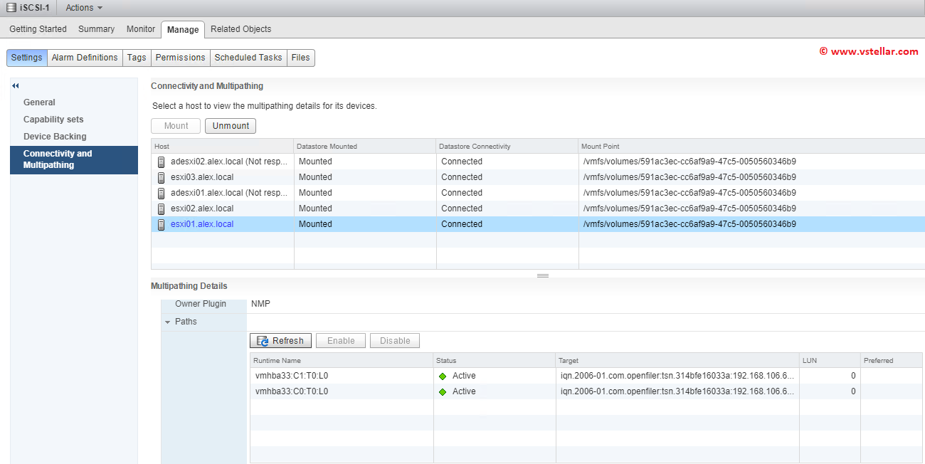Switch to the Monitor tab

(140, 29)
